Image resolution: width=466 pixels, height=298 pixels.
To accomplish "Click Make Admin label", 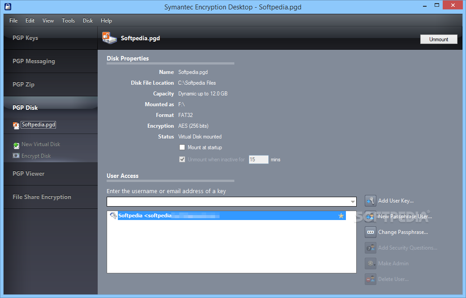I will pos(393,263).
